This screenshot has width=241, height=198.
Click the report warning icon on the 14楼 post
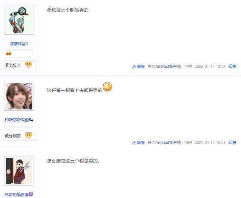coord(134,67)
